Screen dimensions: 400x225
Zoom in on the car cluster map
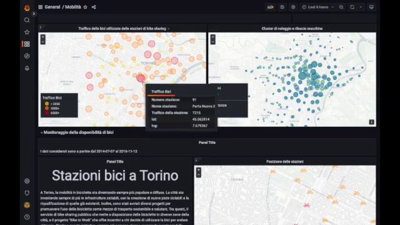coord(212,37)
